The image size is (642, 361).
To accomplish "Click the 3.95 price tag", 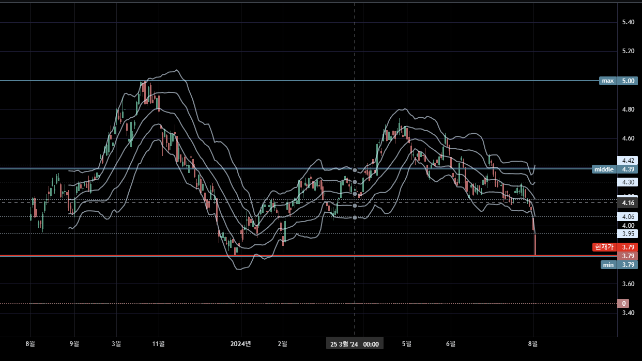I will coord(628,233).
